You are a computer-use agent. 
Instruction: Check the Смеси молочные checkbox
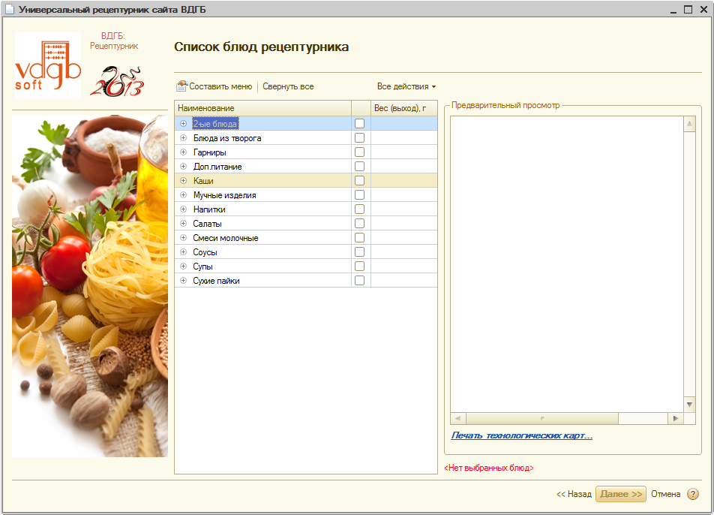click(x=359, y=237)
